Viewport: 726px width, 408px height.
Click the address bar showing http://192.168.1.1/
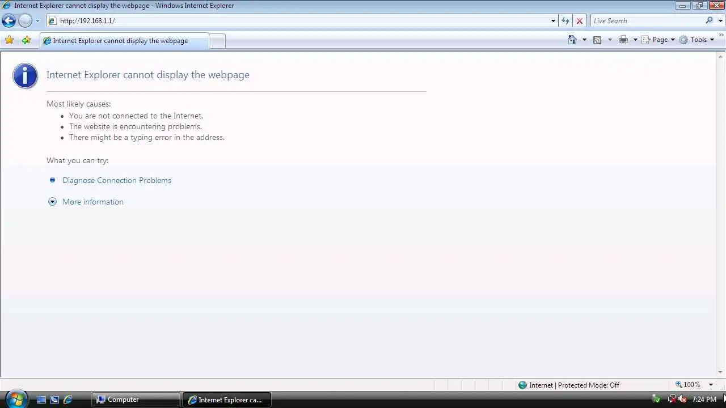click(x=298, y=21)
